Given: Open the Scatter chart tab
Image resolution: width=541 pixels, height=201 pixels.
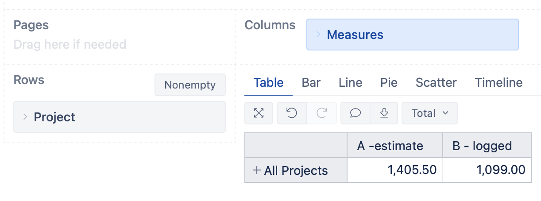Looking at the screenshot, I should (x=436, y=83).
